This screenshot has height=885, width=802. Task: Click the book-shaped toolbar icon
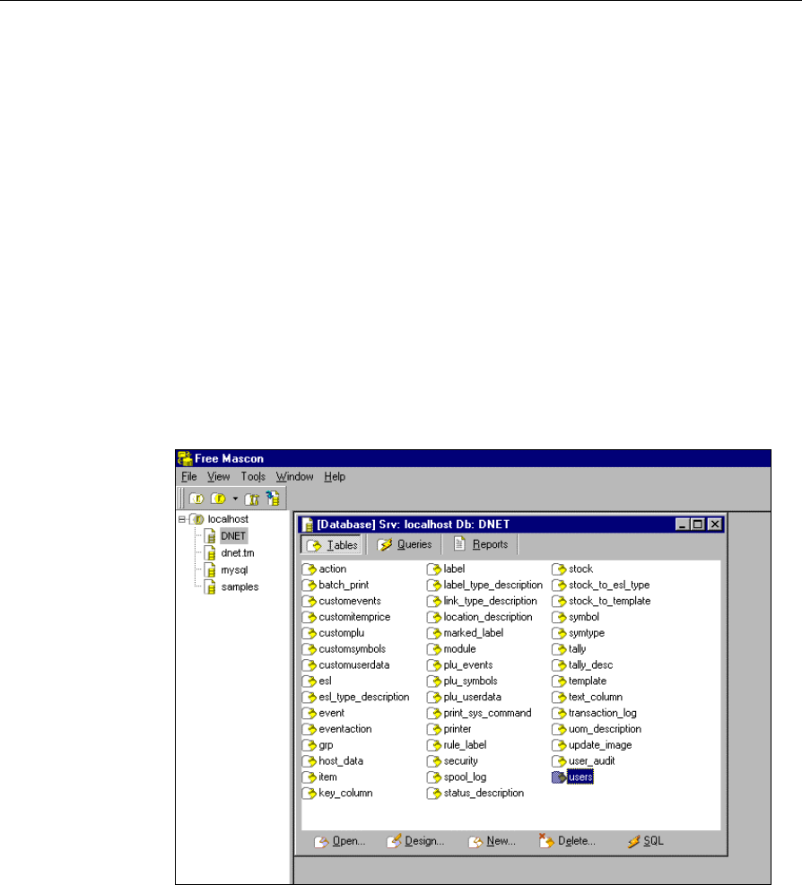click(252, 499)
